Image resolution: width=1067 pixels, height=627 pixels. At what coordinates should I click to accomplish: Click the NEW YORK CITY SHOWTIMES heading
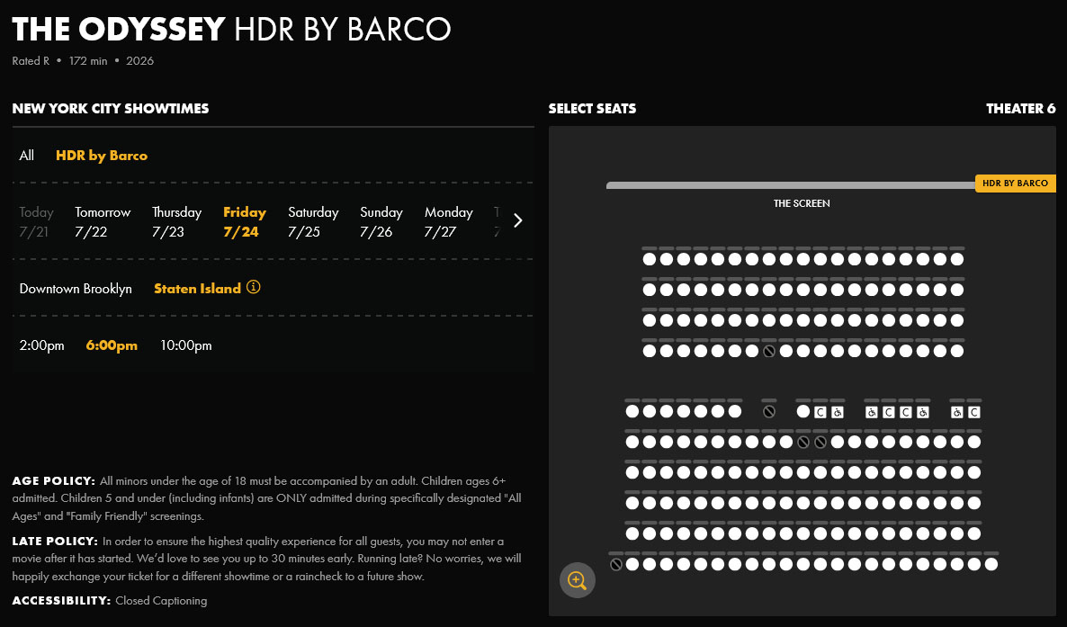click(111, 108)
